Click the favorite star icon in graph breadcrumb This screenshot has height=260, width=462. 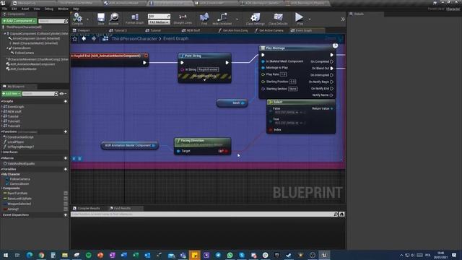click(x=75, y=38)
